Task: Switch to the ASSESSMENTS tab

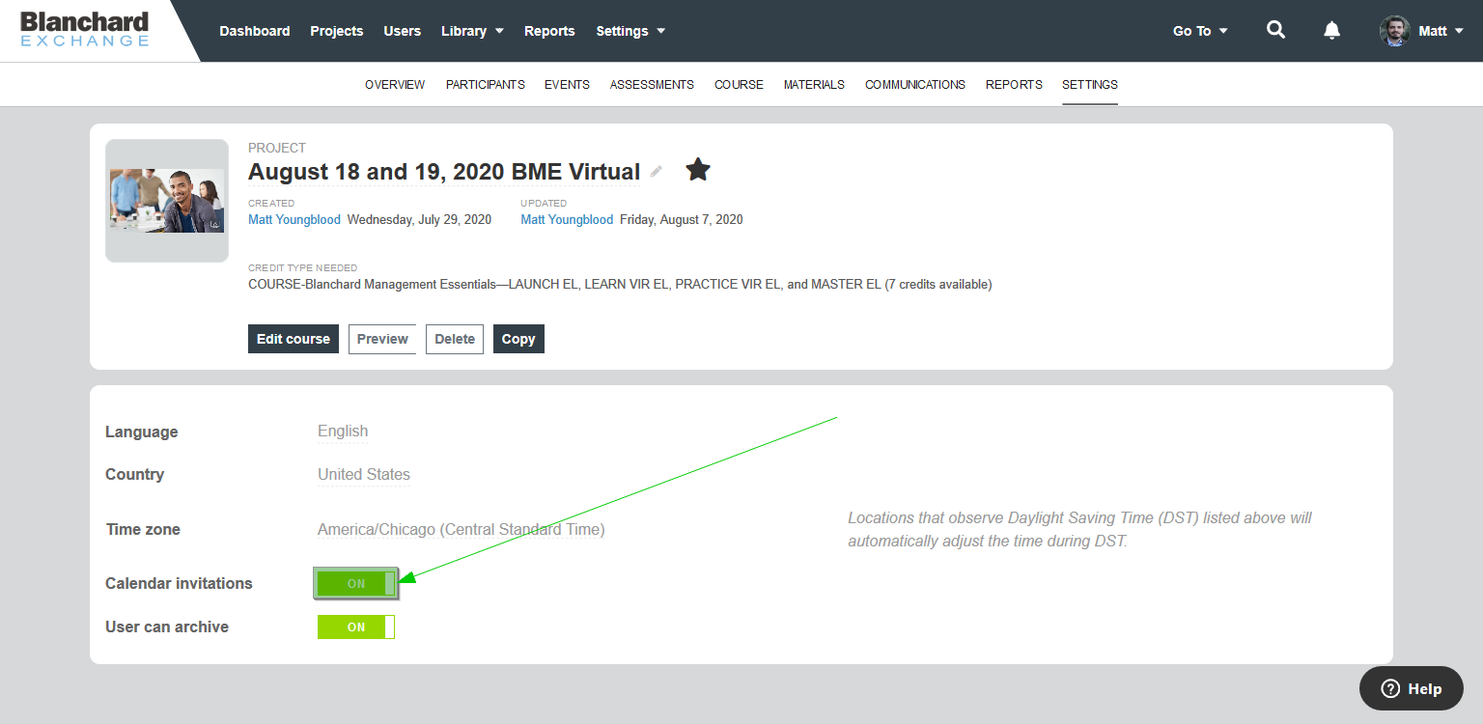Action: click(652, 85)
